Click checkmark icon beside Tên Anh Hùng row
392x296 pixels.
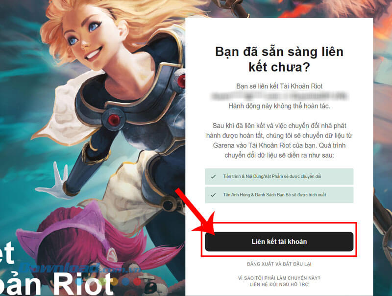pos(213,195)
